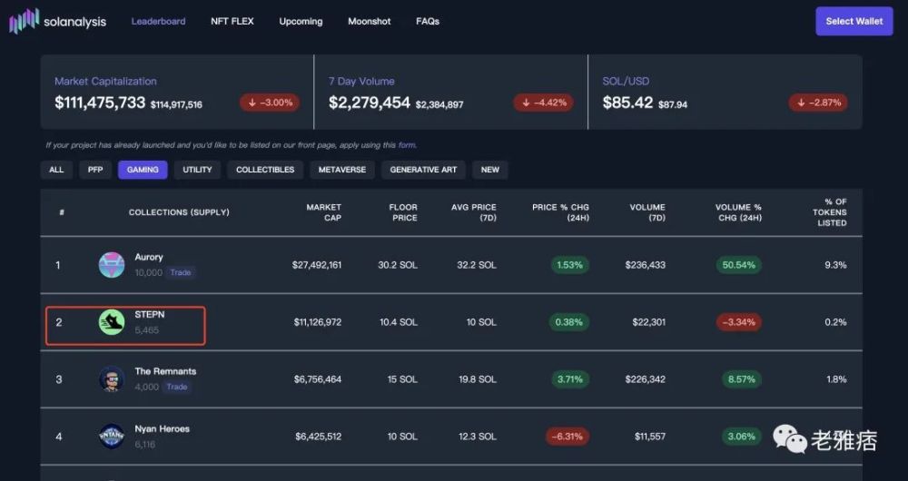The image size is (908, 481).
Task: Open the FAQs page
Action: point(428,22)
